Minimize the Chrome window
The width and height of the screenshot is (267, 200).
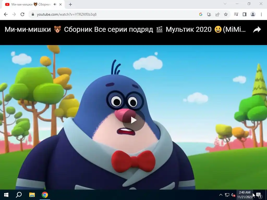[x=237, y=4]
